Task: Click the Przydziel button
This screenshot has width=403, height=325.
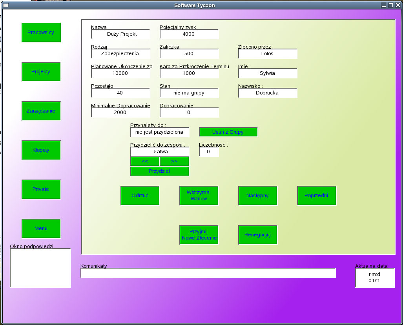Action: pos(159,171)
